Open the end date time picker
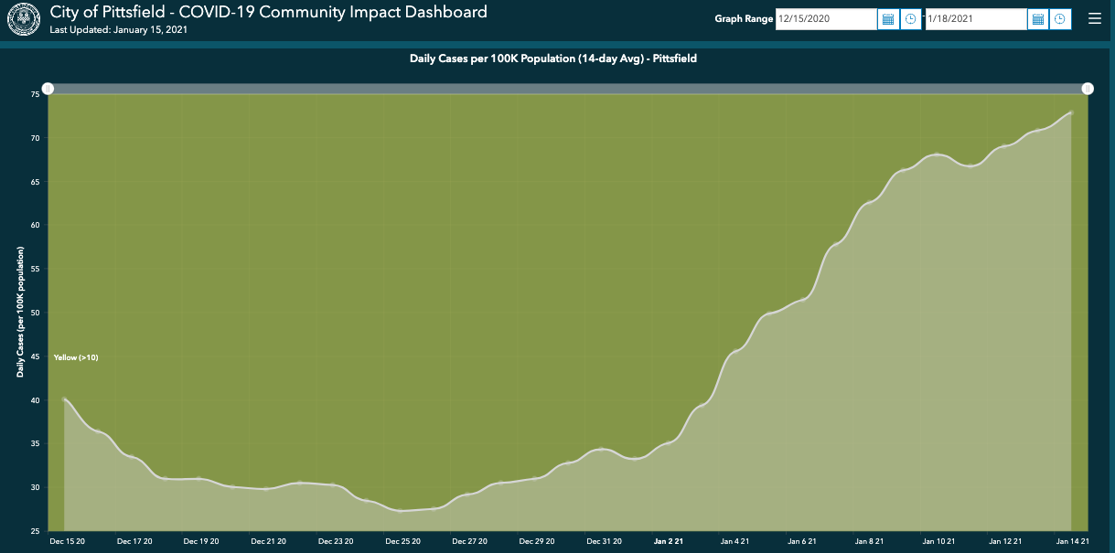1115x553 pixels. (1061, 18)
